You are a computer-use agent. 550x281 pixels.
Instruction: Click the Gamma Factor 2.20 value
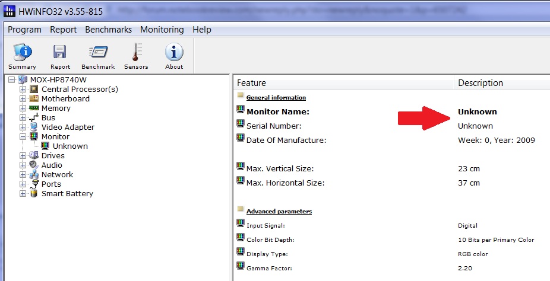point(464,269)
